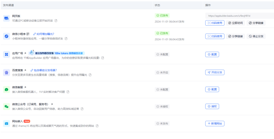Click the 网站嵌入 channel icon

coord(6,124)
